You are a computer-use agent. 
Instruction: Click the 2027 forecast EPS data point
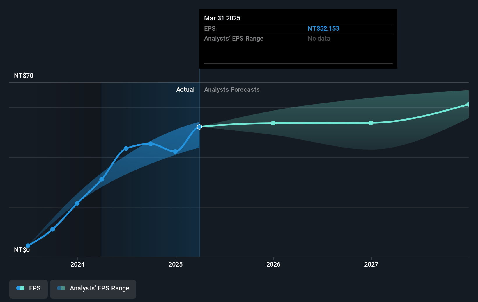(x=371, y=123)
